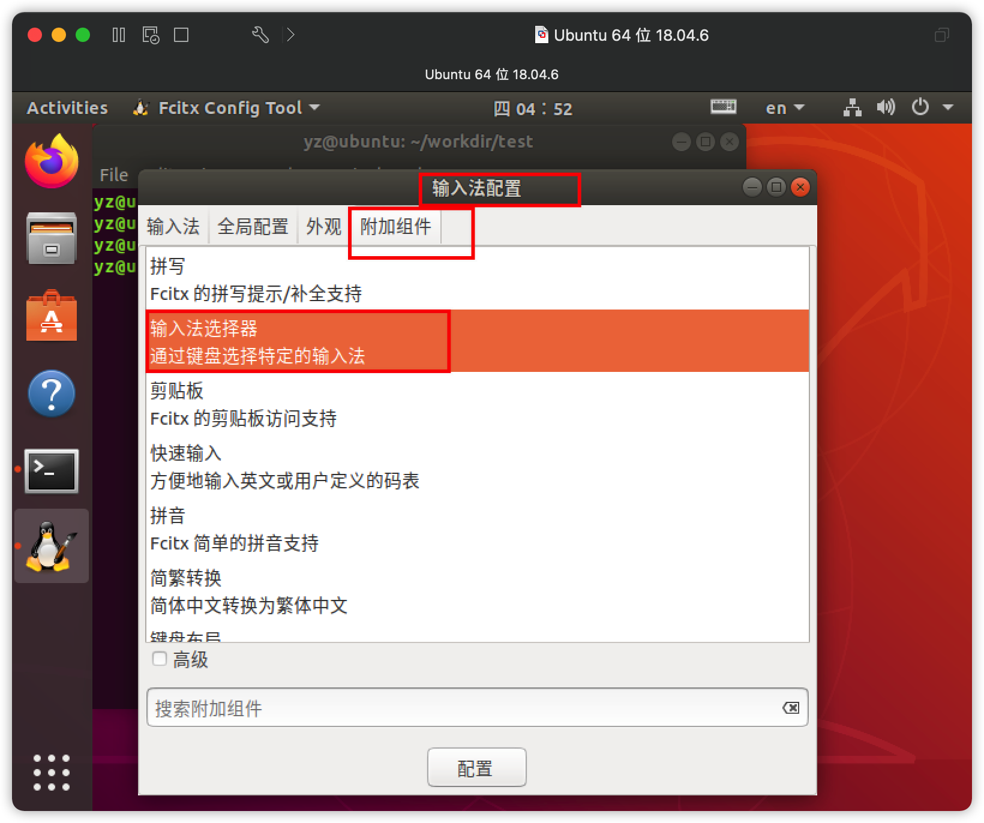
Task: Click the volume speaker icon
Action: (x=886, y=107)
